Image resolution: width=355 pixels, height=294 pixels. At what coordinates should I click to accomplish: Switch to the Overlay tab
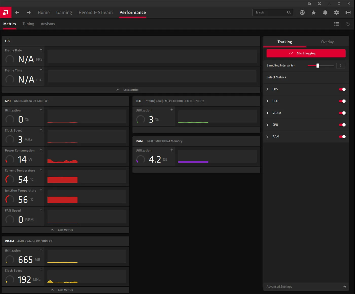coord(327,42)
